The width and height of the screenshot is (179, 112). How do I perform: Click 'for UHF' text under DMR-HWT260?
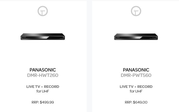pyautogui.click(x=43, y=91)
